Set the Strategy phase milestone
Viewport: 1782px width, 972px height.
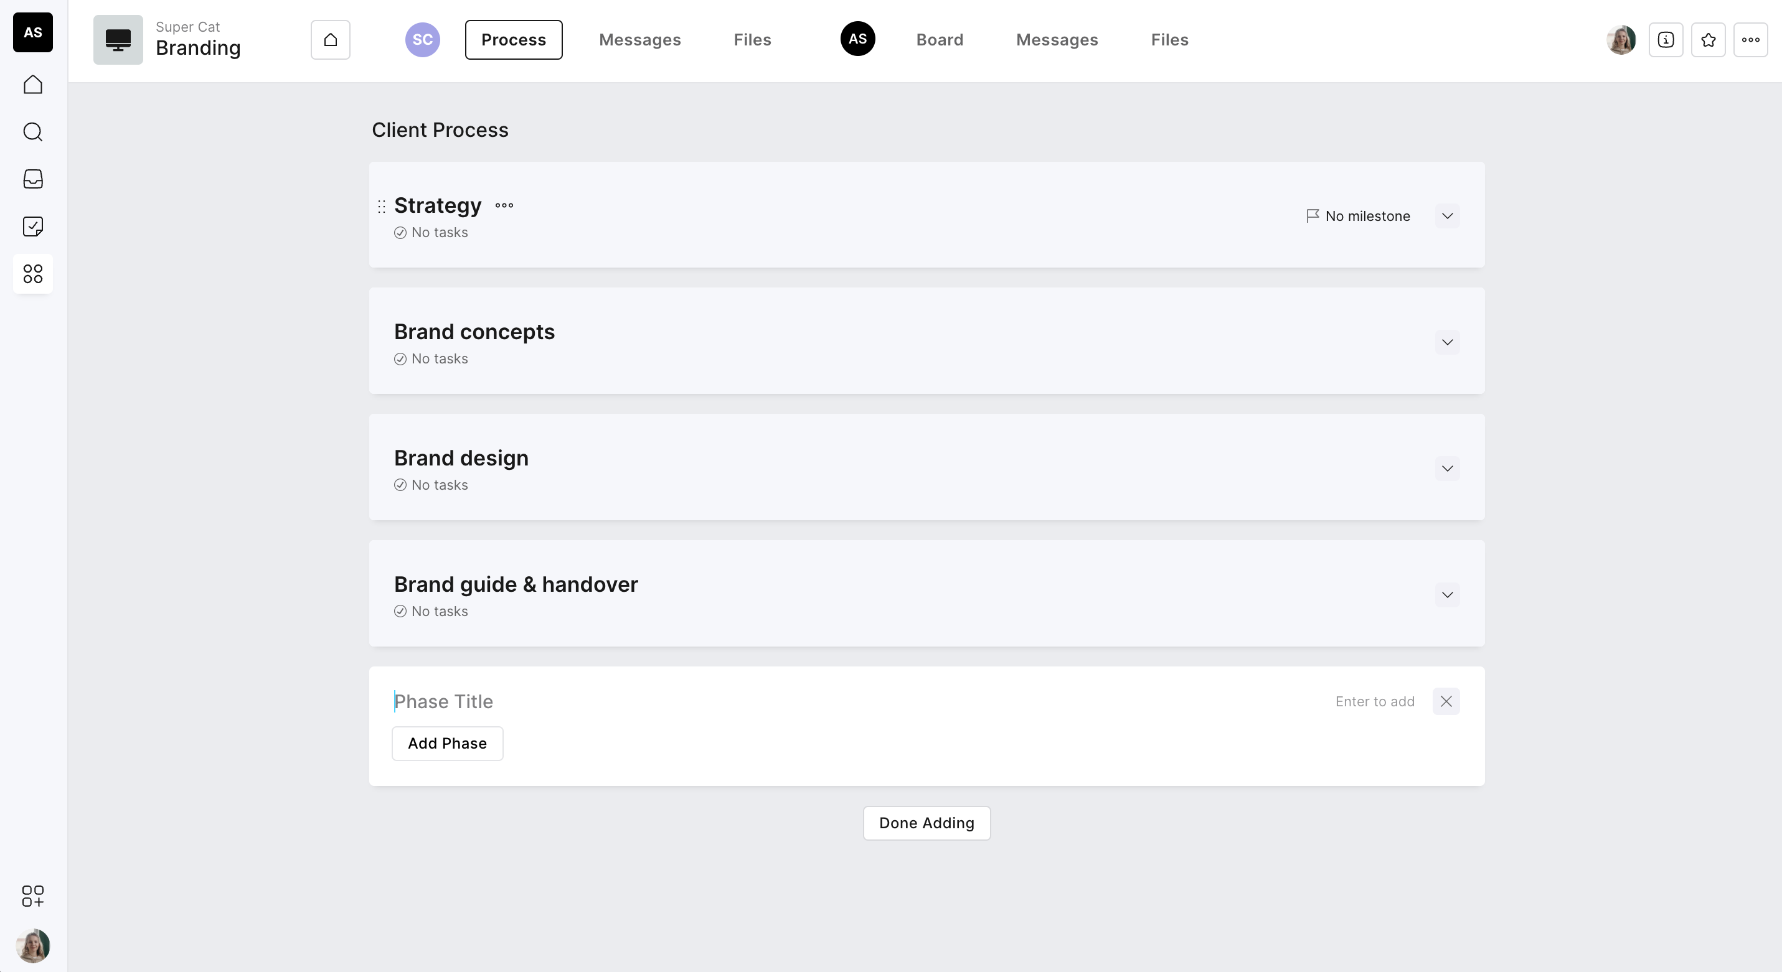click(x=1357, y=217)
